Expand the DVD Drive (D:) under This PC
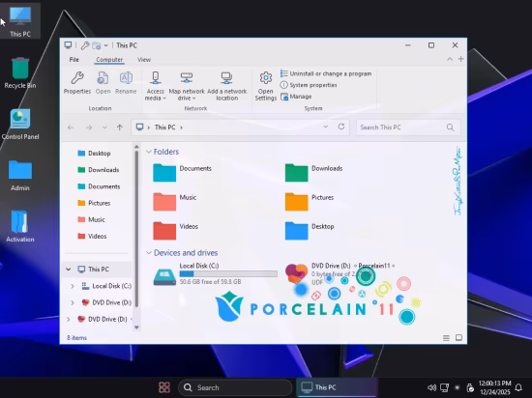 click(73, 302)
